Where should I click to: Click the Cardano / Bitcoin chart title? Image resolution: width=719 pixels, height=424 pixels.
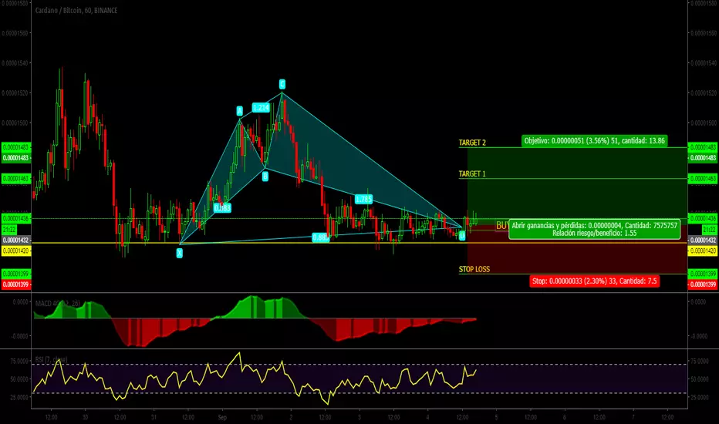coord(76,10)
